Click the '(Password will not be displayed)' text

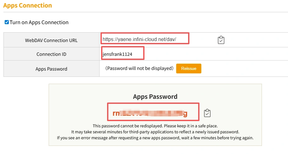coord(139,68)
